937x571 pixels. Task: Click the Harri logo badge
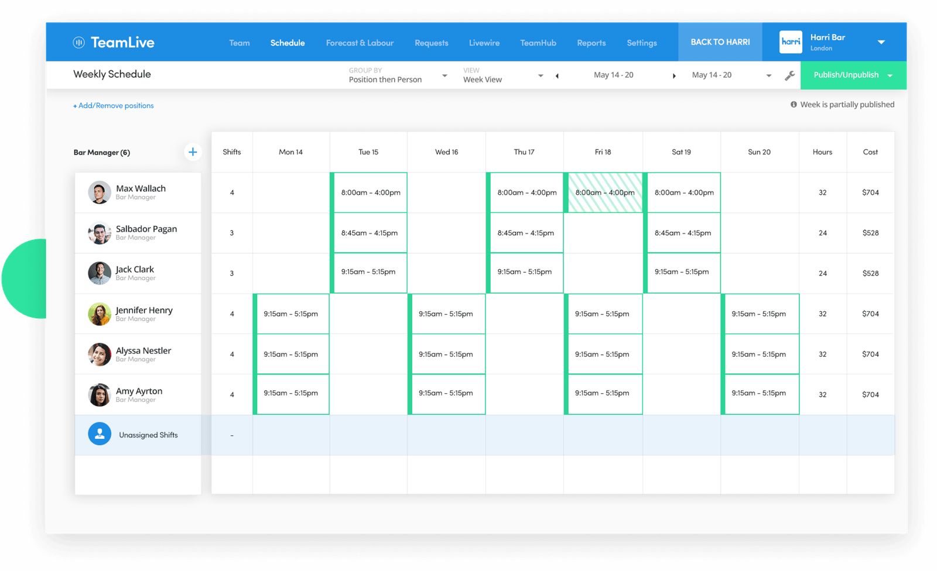[791, 42]
